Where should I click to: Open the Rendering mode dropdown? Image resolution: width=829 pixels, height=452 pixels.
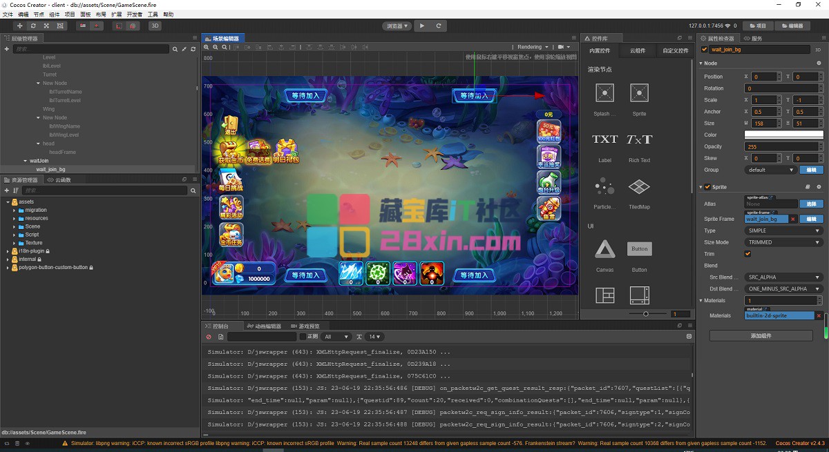click(x=532, y=47)
